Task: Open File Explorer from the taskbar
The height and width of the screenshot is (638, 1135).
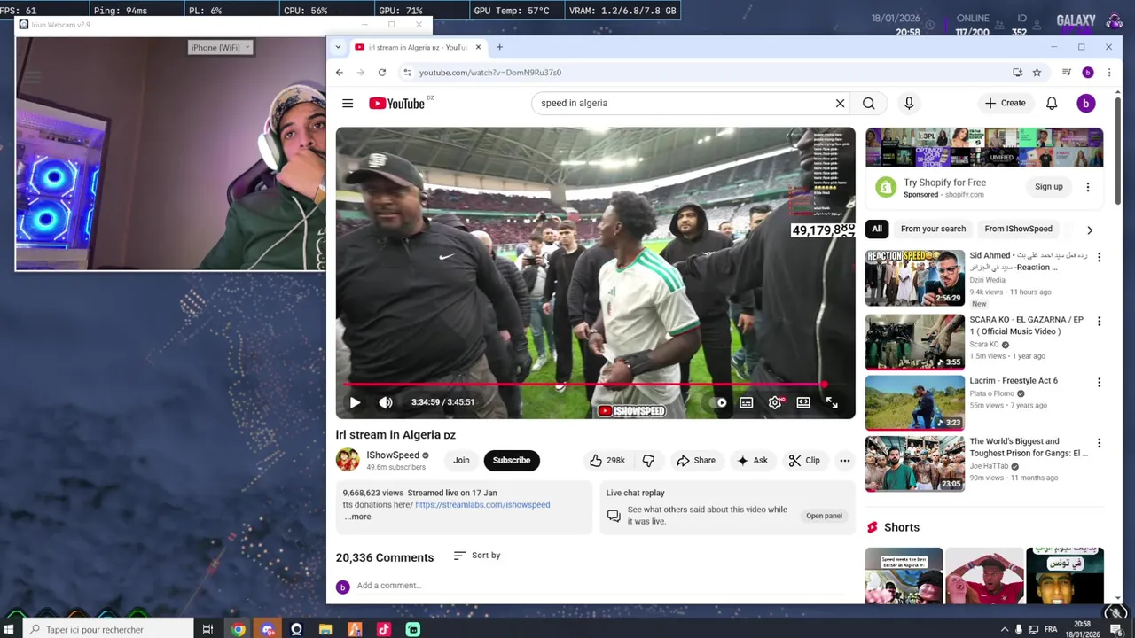Action: click(325, 630)
